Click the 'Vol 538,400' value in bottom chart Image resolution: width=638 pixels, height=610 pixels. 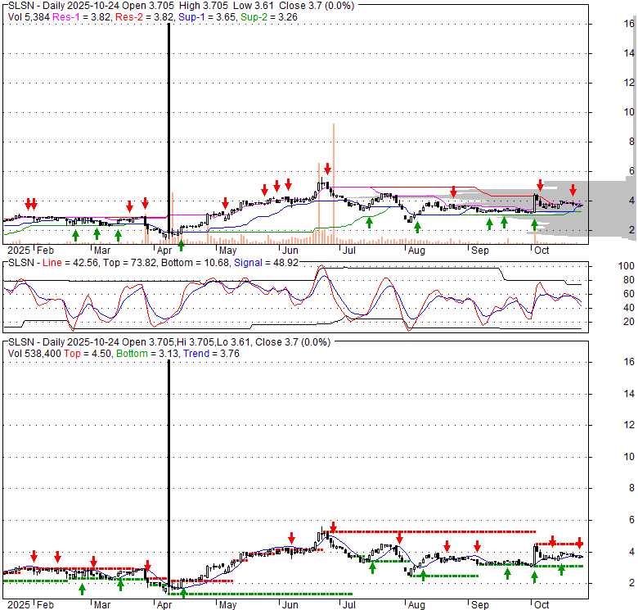(34, 354)
